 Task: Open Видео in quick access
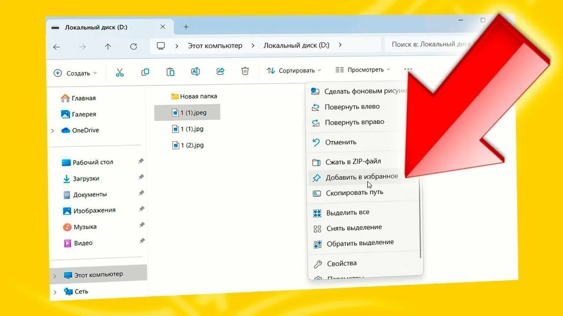78,243
